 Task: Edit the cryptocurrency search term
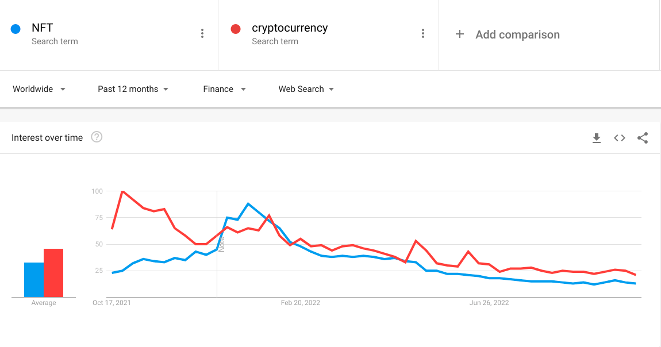[290, 28]
